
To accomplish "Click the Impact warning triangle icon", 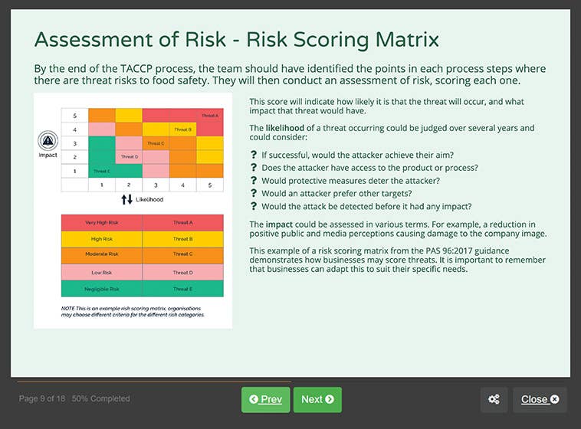I will tap(48, 141).
